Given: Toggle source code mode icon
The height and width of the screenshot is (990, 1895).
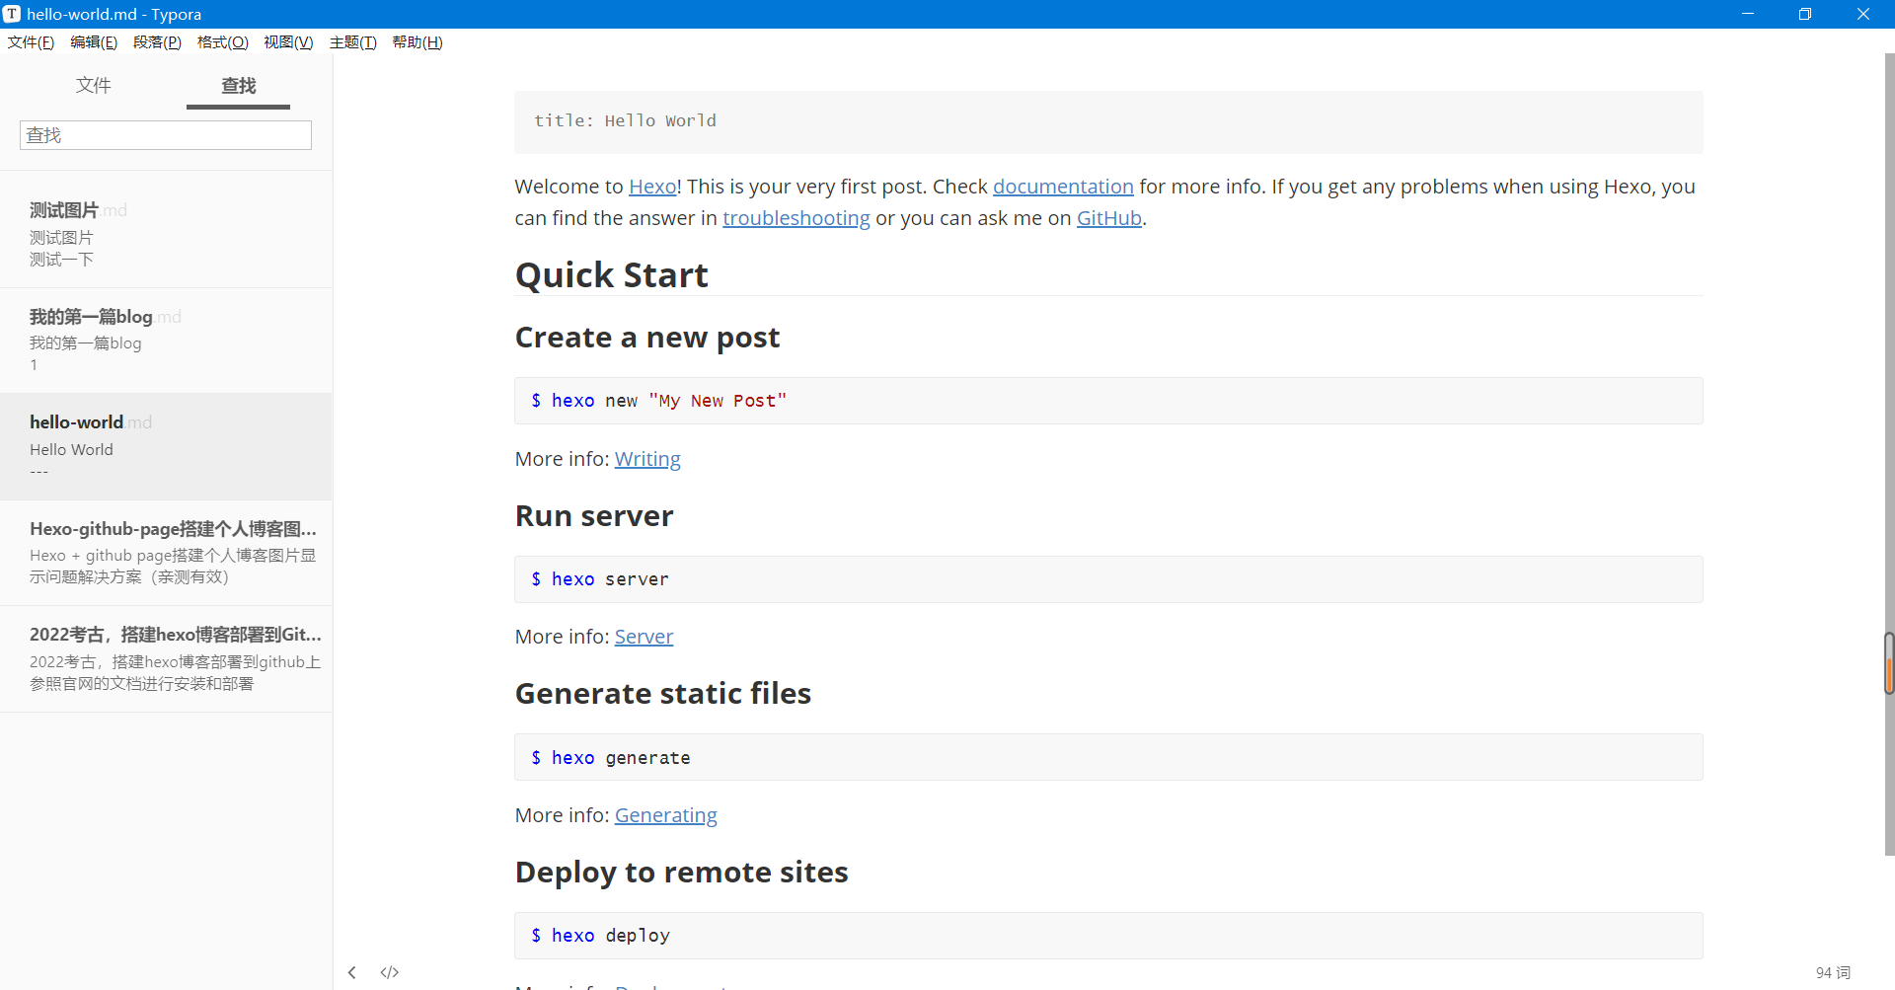Looking at the screenshot, I should pos(390,972).
